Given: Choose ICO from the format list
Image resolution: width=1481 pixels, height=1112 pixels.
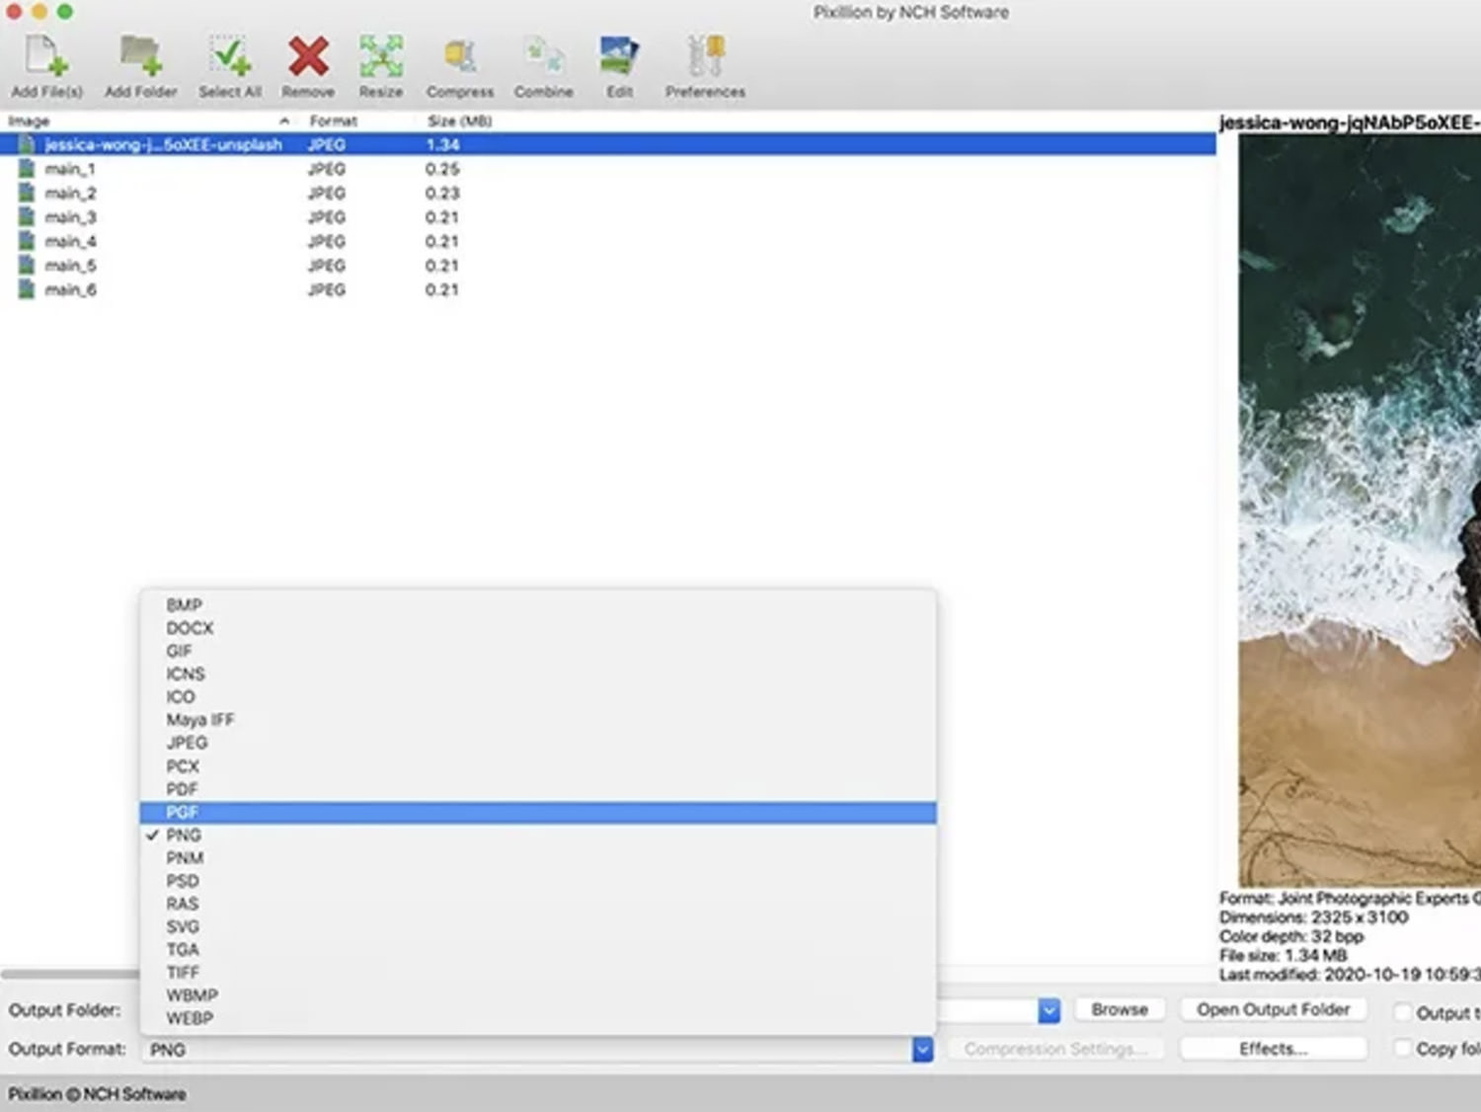Looking at the screenshot, I should tap(538, 697).
